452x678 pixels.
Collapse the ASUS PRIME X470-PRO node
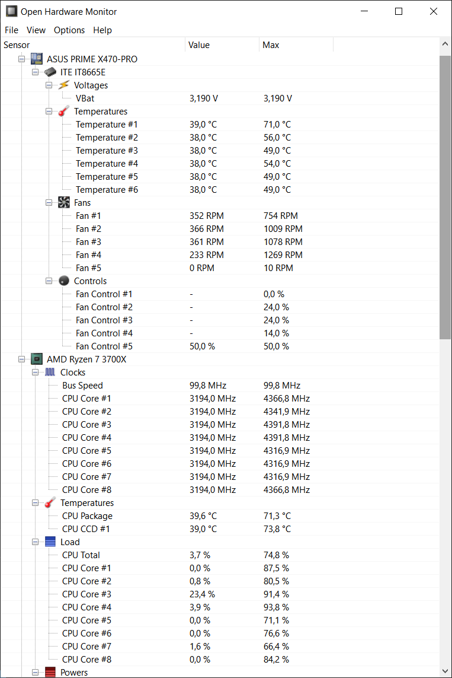(x=21, y=59)
